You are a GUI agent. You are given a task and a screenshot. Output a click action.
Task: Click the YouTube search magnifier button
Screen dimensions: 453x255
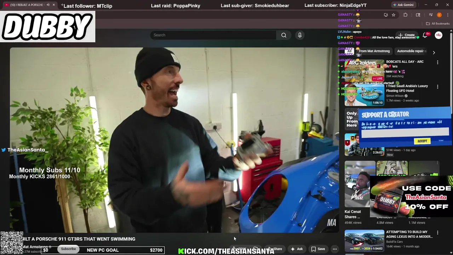tap(283, 35)
